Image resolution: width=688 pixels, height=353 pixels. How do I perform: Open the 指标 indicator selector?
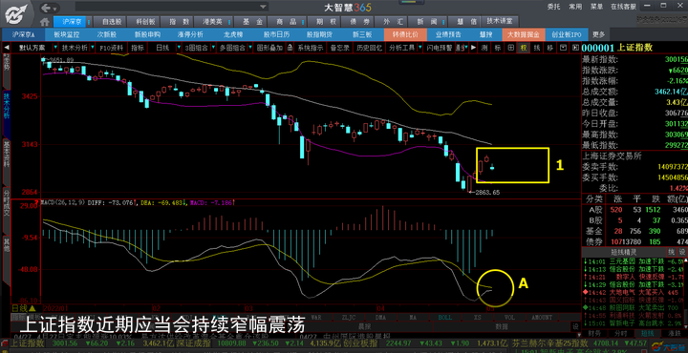(x=138, y=48)
